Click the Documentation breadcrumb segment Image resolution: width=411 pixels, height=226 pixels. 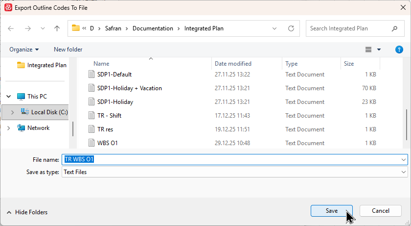[x=153, y=28]
